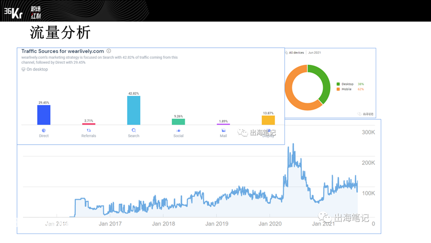This screenshot has height=243, width=431.
Task: Click the Jan 2018 axis label
Action: (163, 224)
